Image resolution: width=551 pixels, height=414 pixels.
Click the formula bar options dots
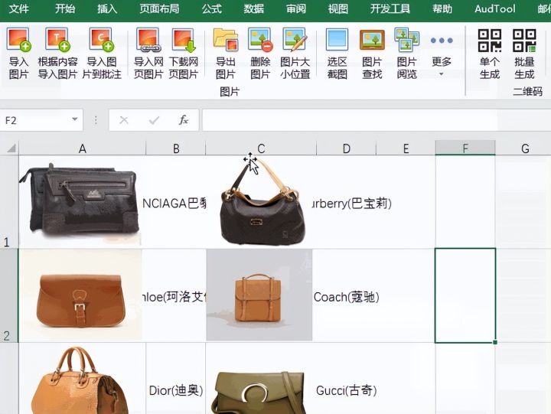click(96, 120)
